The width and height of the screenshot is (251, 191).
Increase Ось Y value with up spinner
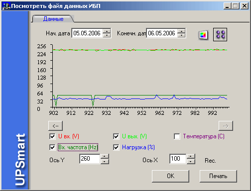point(105,157)
